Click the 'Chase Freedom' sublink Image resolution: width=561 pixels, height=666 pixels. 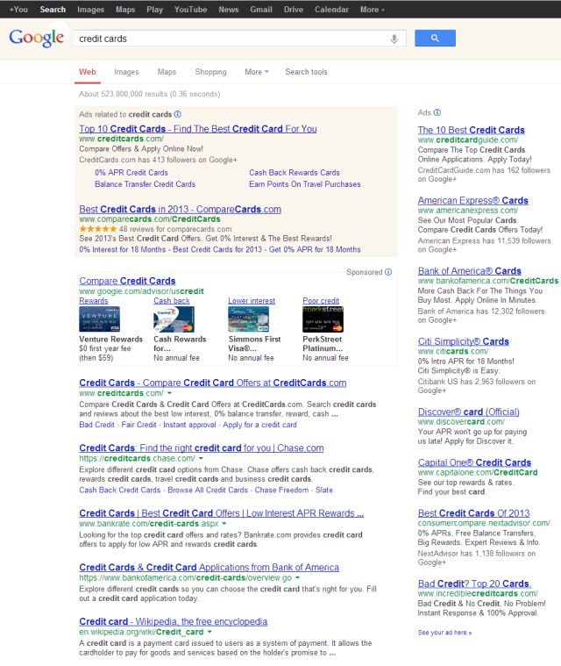281,491
